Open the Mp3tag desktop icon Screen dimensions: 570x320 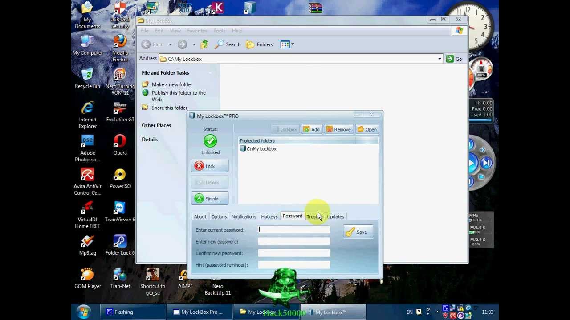point(87,245)
